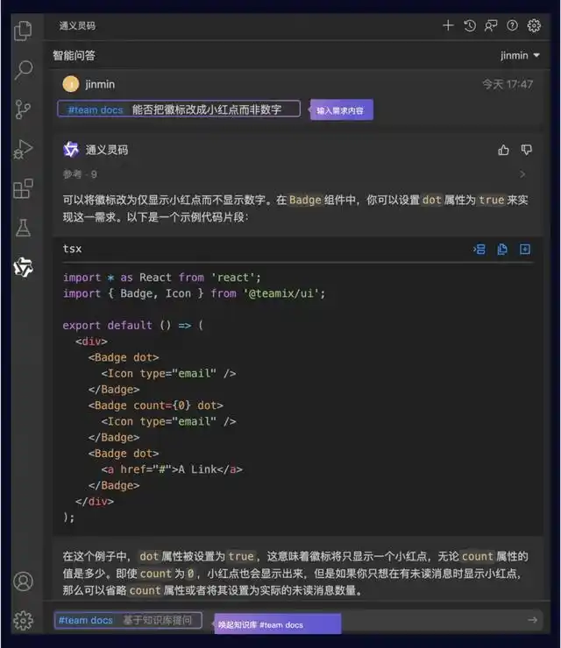Send the question with arrow icon
Viewport: 561px width, 648px height.
[x=532, y=620]
